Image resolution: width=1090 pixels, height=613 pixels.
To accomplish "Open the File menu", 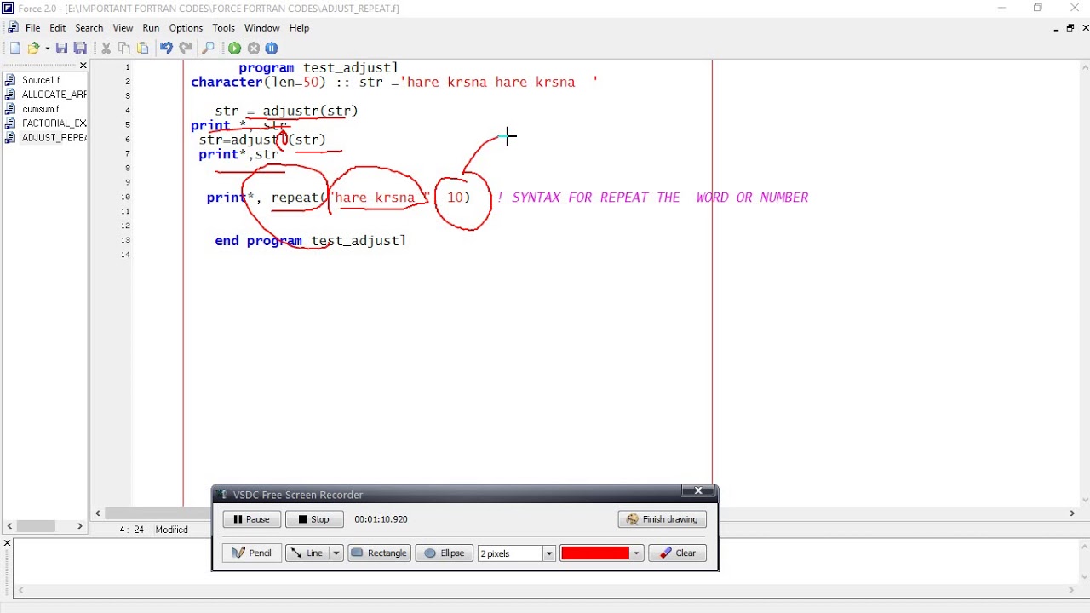I will tap(32, 28).
